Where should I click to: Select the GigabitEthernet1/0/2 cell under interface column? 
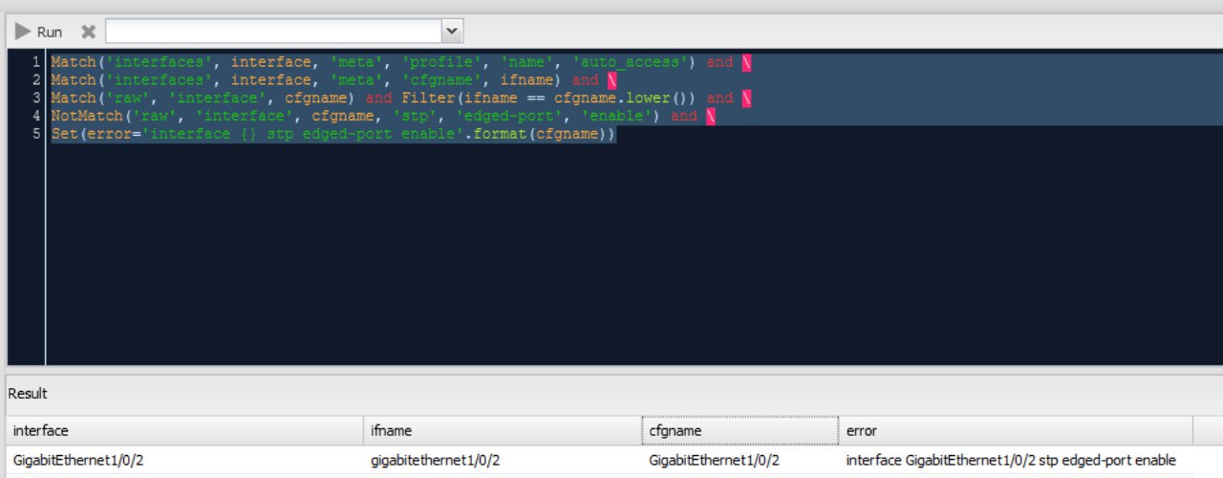185,460
